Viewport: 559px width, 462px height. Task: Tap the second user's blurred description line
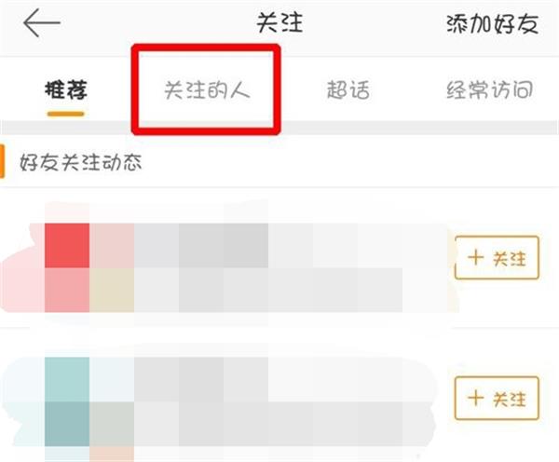268,424
